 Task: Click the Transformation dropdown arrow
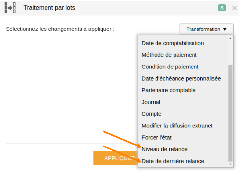coord(225,29)
